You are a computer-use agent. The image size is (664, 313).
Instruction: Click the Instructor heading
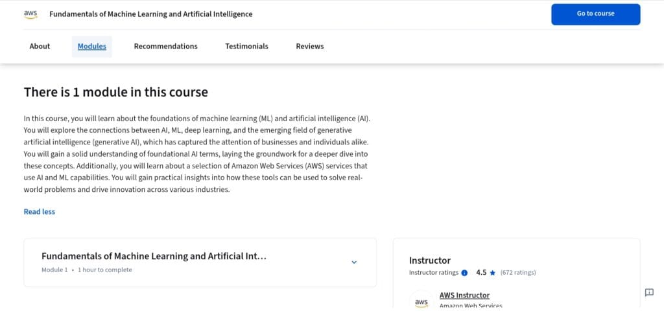(430, 261)
